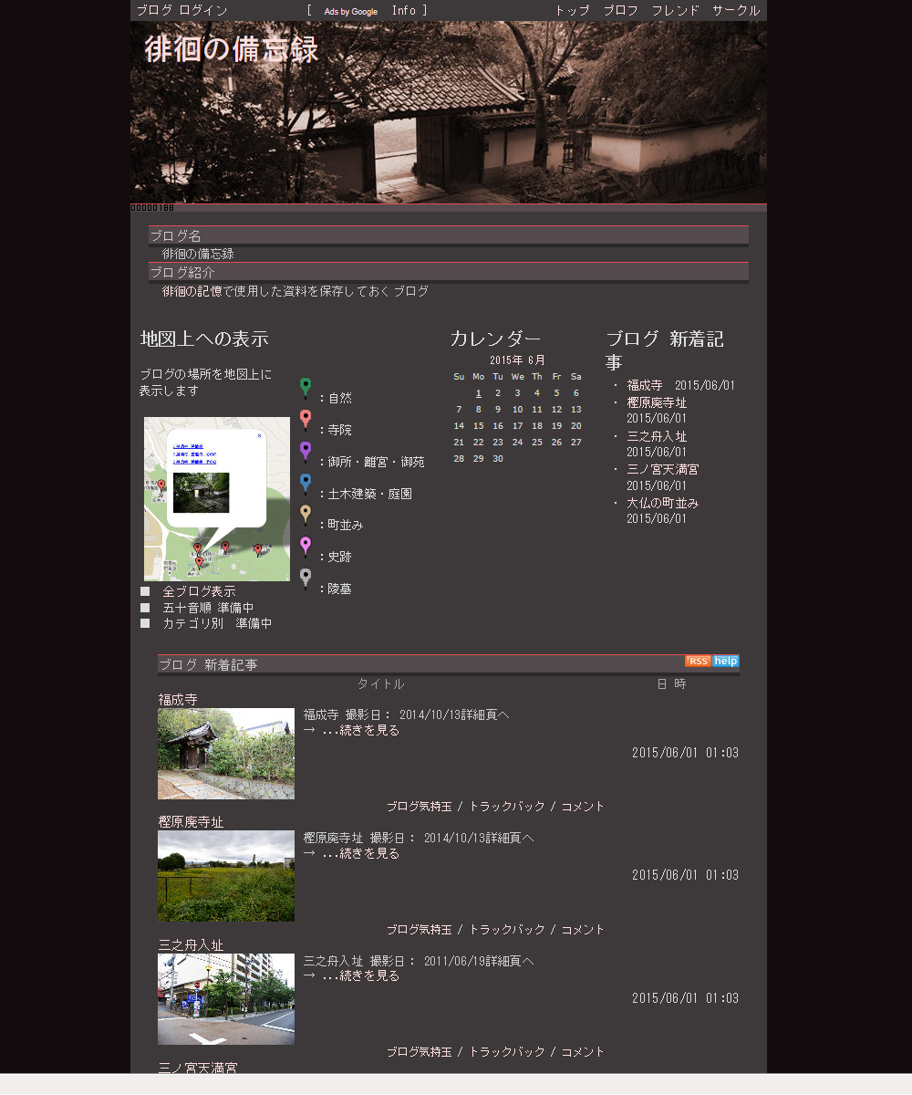The width and height of the screenshot is (912, 1095).
Task: Click ブログ気持玉 under 樫原廃寺址 entry
Action: pyautogui.click(x=419, y=930)
